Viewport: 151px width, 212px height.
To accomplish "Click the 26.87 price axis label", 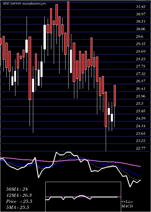I will (x=141, y=81).
